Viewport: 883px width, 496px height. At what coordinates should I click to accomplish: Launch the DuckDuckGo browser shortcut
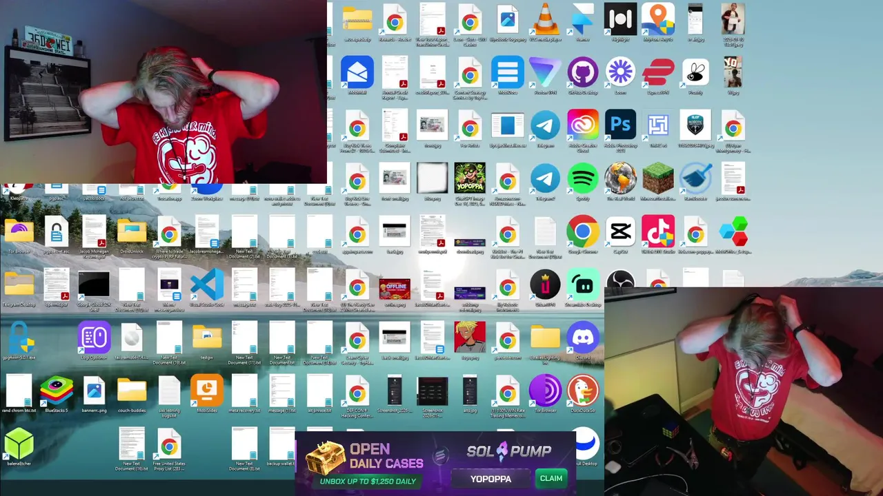coord(583,391)
